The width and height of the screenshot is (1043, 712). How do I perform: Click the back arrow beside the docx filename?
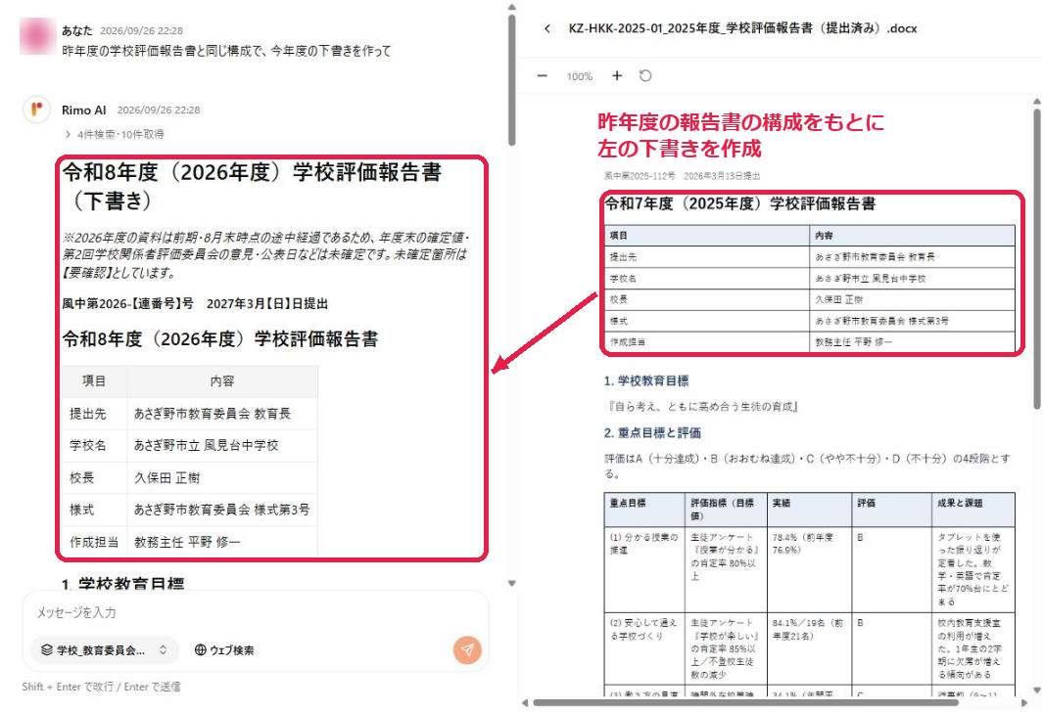tap(546, 28)
